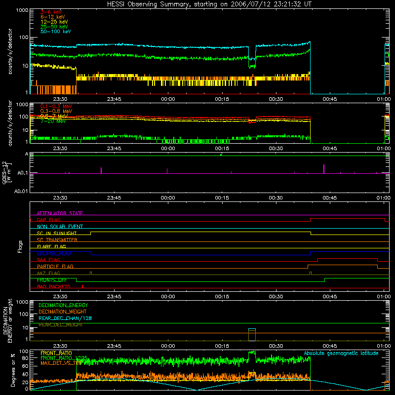Click the Absolute geomagnetic latitude label

[x=341, y=354]
